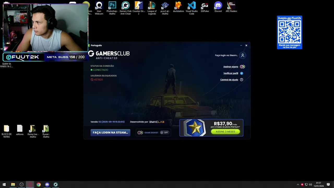Viewport: 334px width, 188px height.
Task: Open the Discord desktop shortcut
Action: (x=218, y=7)
